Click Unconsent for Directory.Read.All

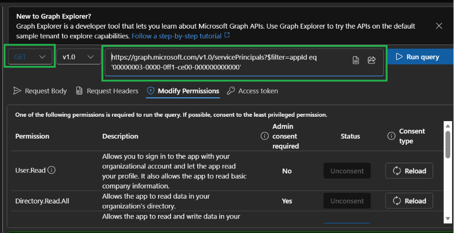click(347, 201)
